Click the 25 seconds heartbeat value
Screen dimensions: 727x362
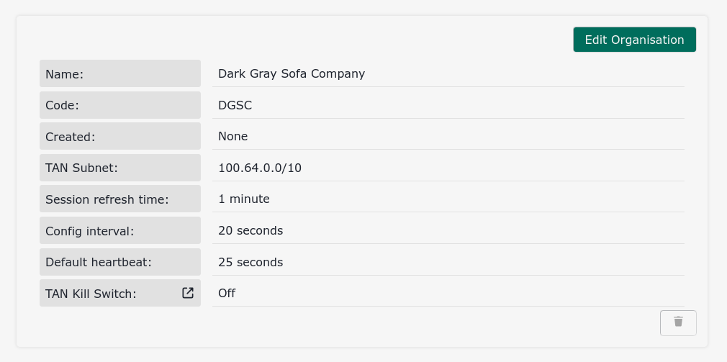click(250, 262)
